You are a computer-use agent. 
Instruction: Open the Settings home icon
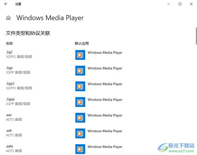coord(8,18)
